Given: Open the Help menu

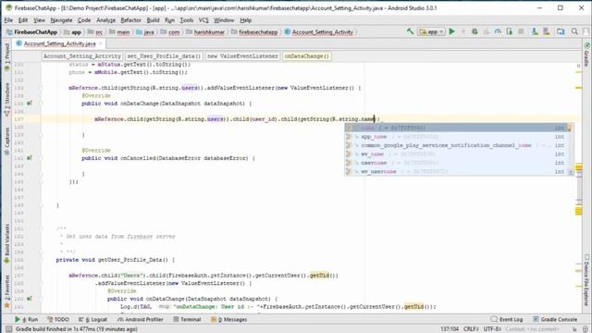Looking at the screenshot, I should (x=245, y=20).
